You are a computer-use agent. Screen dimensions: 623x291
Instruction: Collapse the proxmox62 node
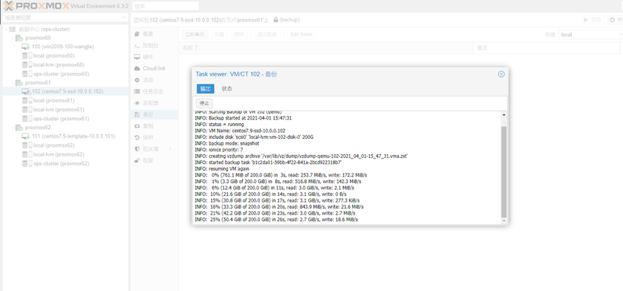[12, 128]
